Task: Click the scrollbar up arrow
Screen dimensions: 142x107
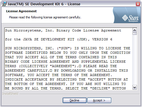Action: (135, 30)
